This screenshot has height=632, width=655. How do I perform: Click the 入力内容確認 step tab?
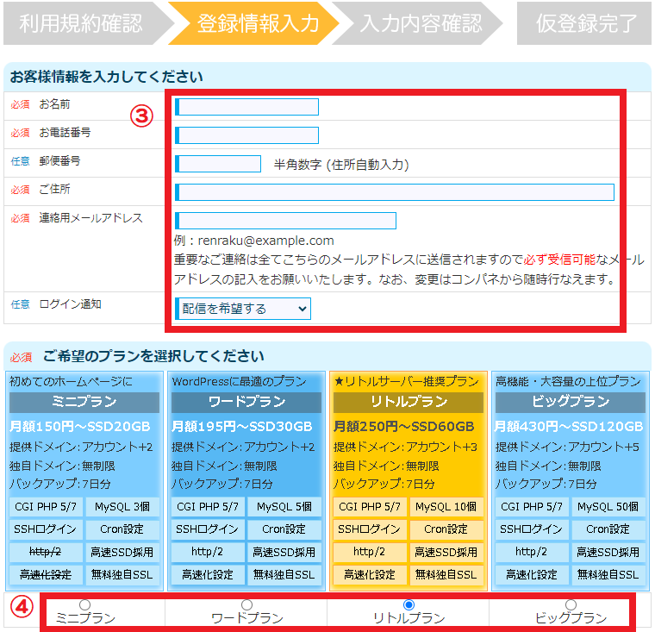421,23
